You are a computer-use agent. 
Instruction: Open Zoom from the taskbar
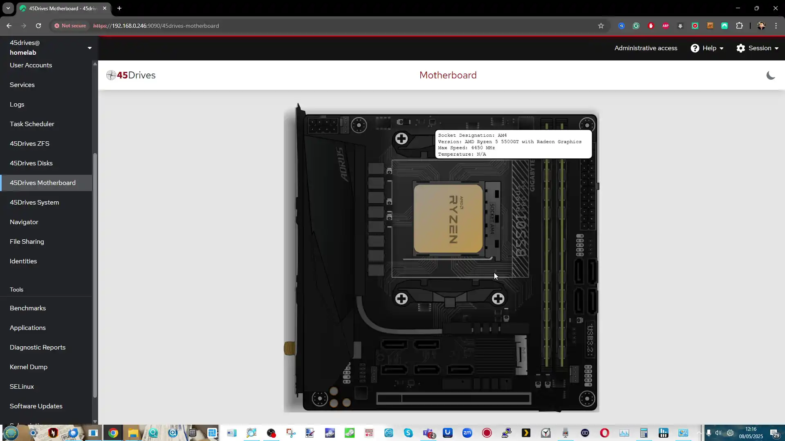(x=467, y=433)
